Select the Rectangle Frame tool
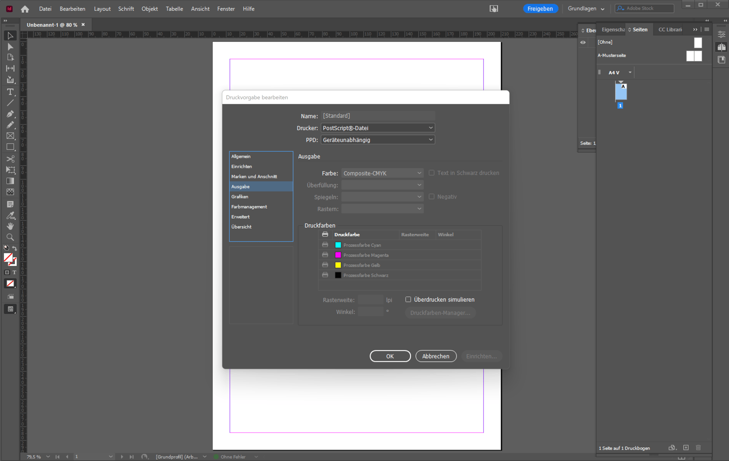 tap(10, 136)
